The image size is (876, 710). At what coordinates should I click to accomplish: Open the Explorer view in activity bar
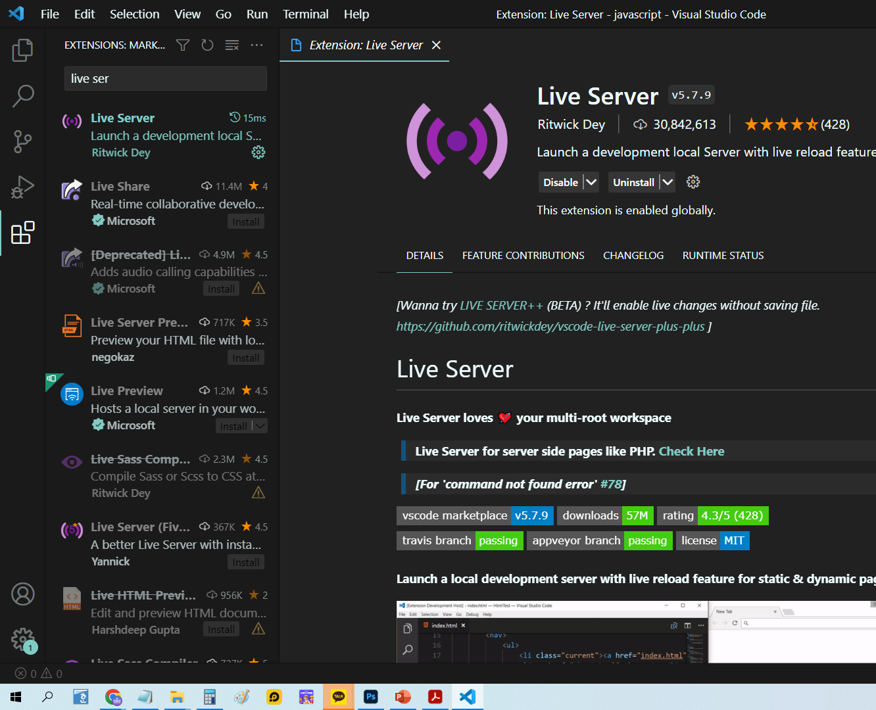click(x=22, y=50)
